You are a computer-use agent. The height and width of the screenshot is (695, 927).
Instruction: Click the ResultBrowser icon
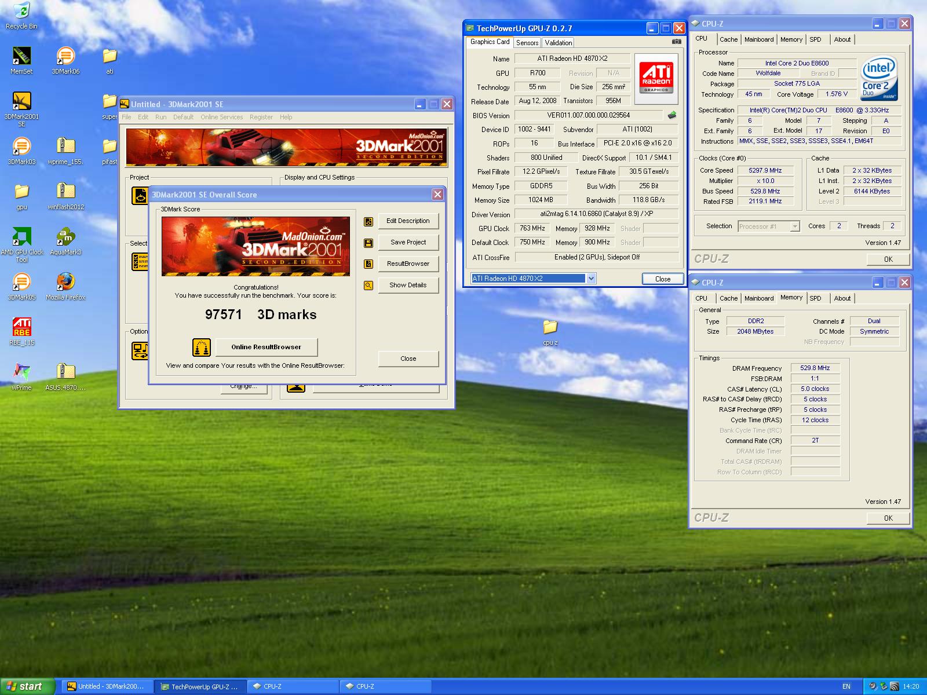tap(368, 264)
